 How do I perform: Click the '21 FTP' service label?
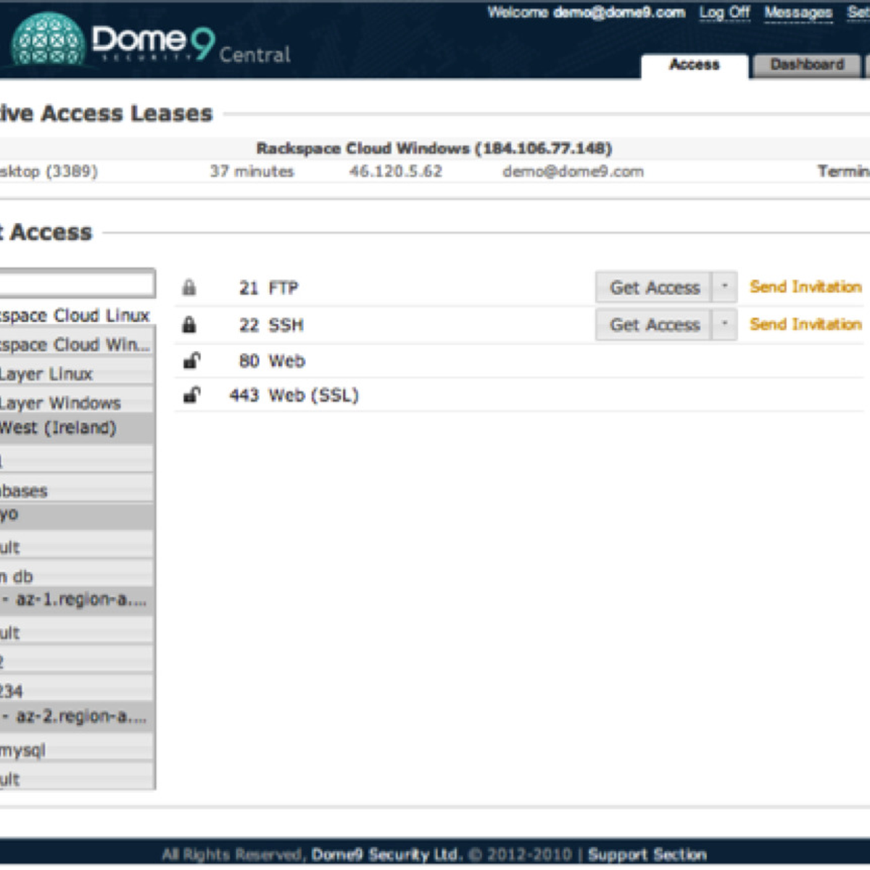tap(268, 288)
